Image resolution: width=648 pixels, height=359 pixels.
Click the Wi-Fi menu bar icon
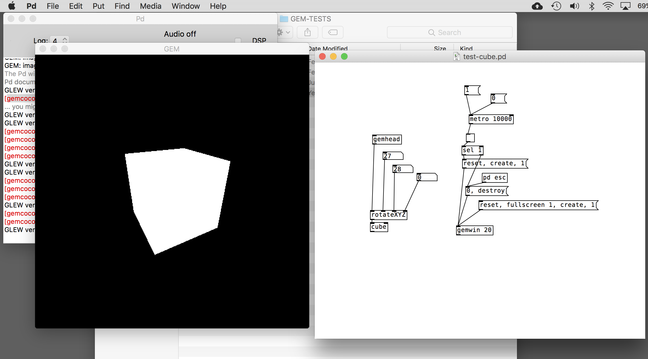coord(608,6)
